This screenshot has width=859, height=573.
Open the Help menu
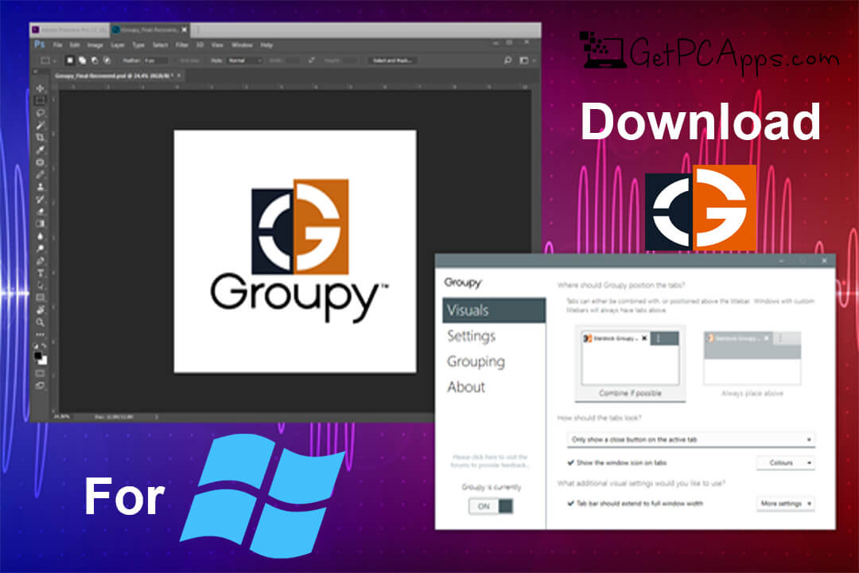pyautogui.click(x=266, y=45)
